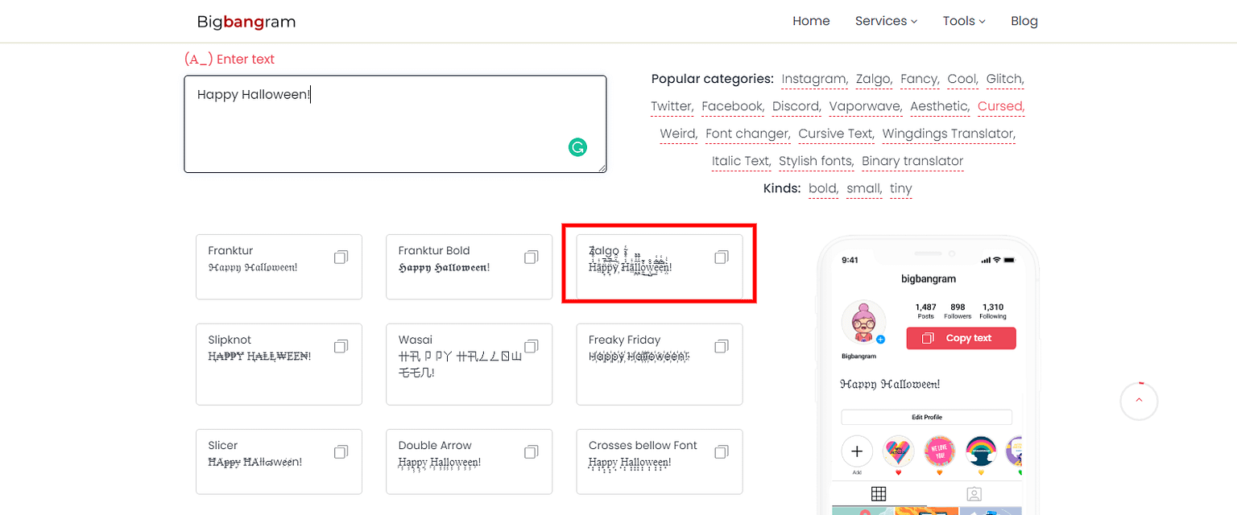
Task: Open the Tools dropdown menu
Action: click(x=964, y=22)
